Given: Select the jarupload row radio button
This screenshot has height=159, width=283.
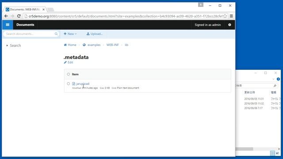Looking at the screenshot, I should pos(69,83).
